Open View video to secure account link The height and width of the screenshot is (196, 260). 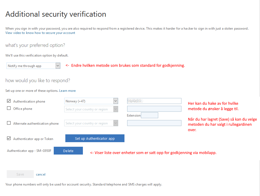click(40, 33)
